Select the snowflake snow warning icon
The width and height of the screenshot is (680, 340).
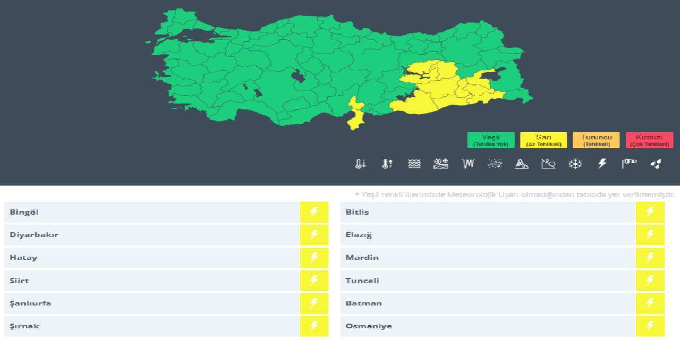tap(575, 164)
